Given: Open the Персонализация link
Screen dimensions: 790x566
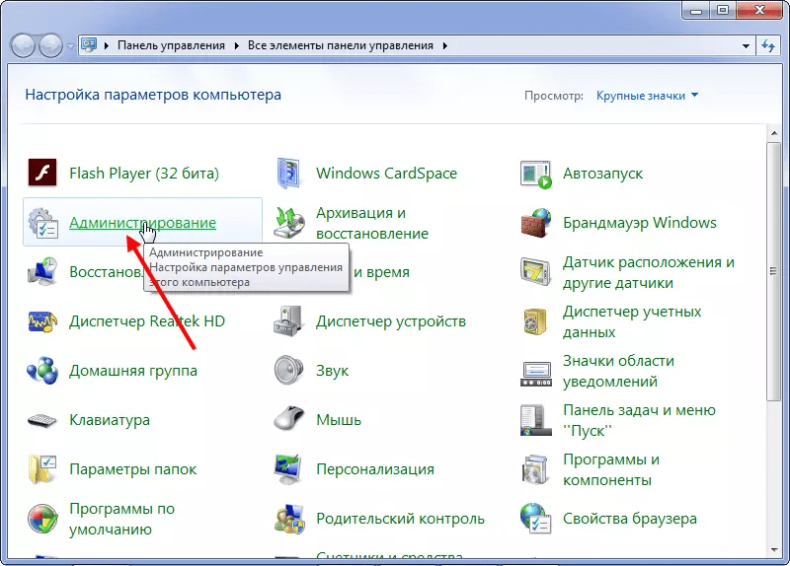Looking at the screenshot, I should pos(374,469).
